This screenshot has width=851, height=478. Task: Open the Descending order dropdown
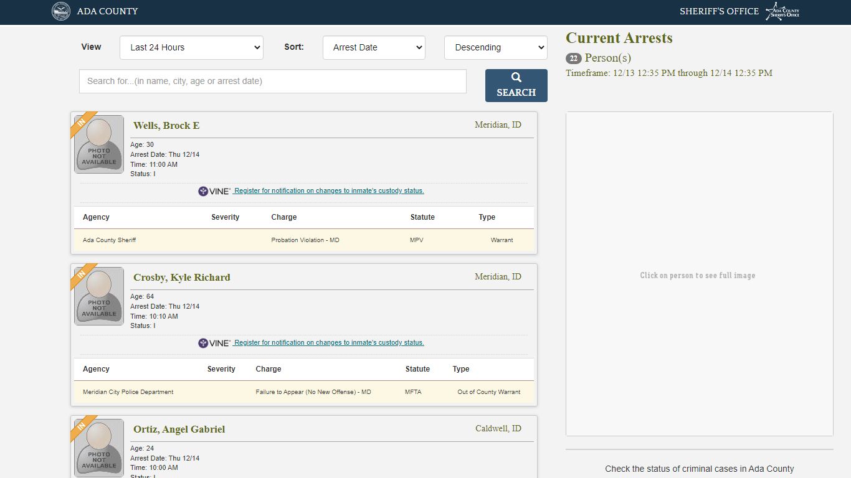(x=496, y=47)
